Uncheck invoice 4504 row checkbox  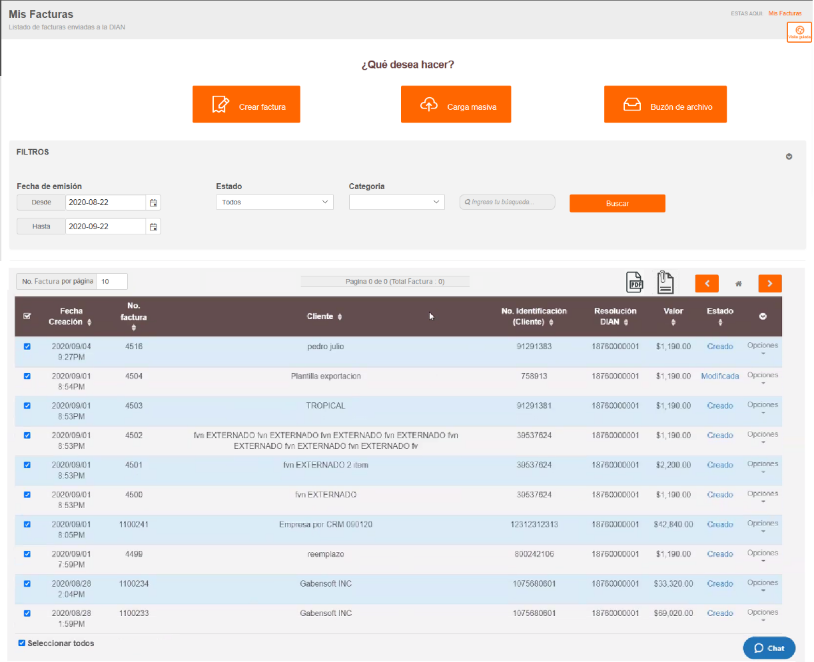pos(27,376)
